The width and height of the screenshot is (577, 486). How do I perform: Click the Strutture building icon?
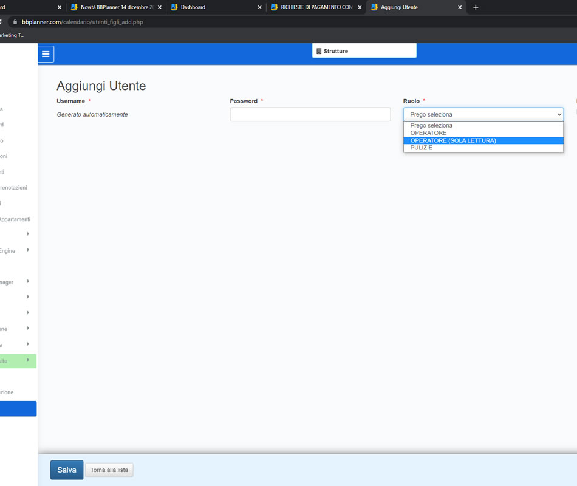319,52
